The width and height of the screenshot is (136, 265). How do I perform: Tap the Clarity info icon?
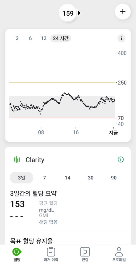(x=121, y=159)
